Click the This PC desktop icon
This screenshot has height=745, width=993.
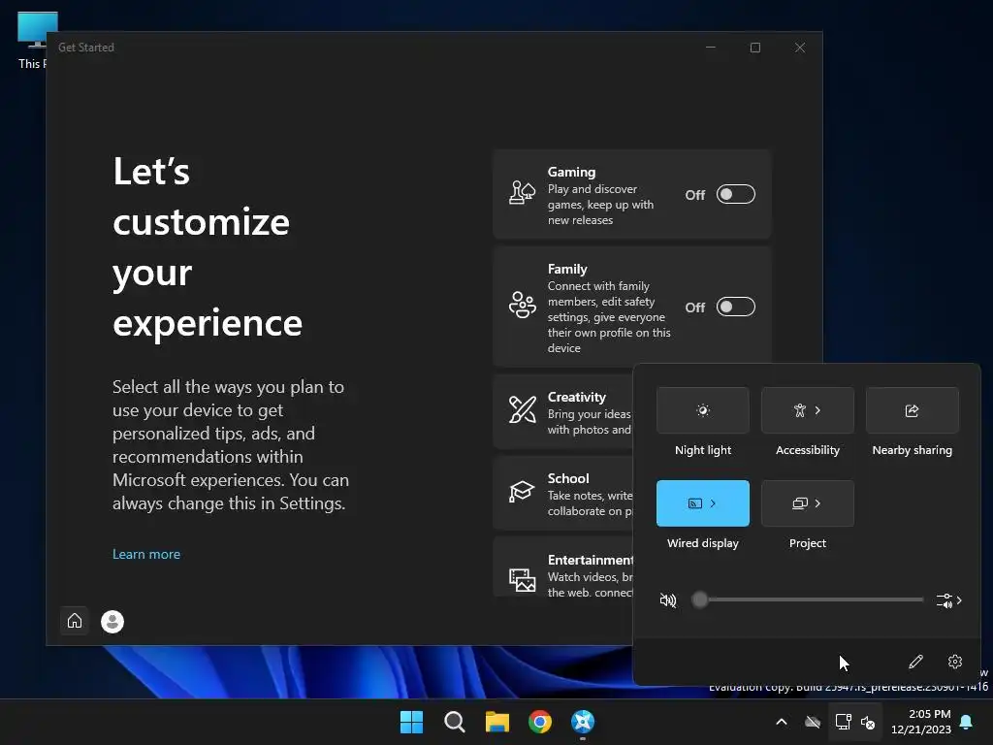[32, 41]
